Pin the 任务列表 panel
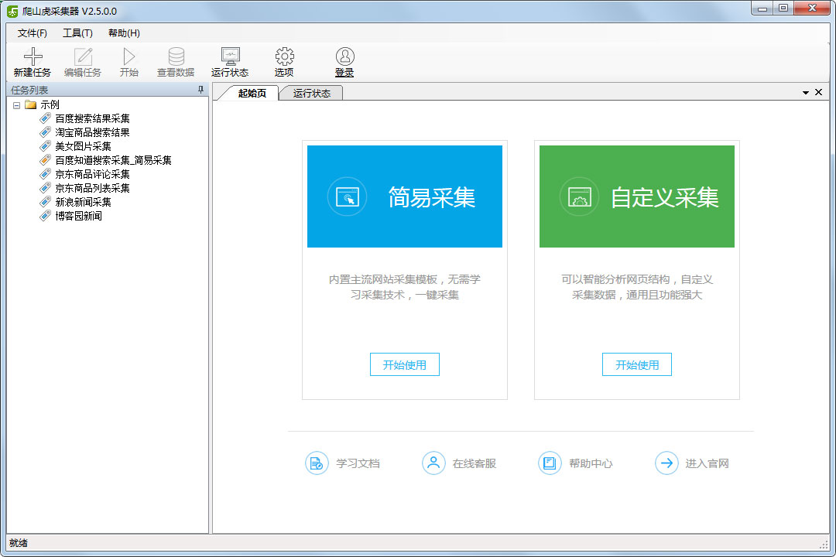 [x=201, y=91]
